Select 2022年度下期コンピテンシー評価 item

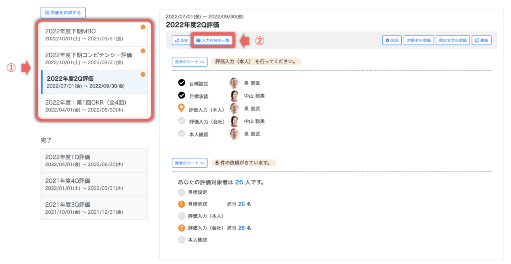[x=93, y=58]
